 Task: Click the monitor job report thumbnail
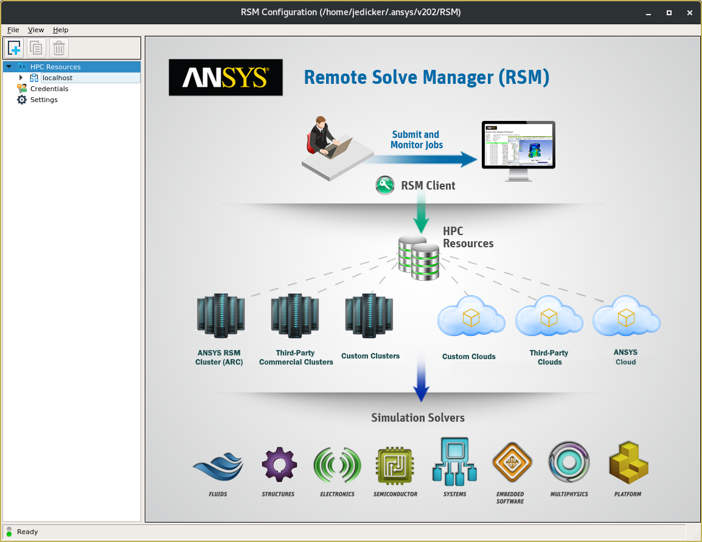coord(518,145)
